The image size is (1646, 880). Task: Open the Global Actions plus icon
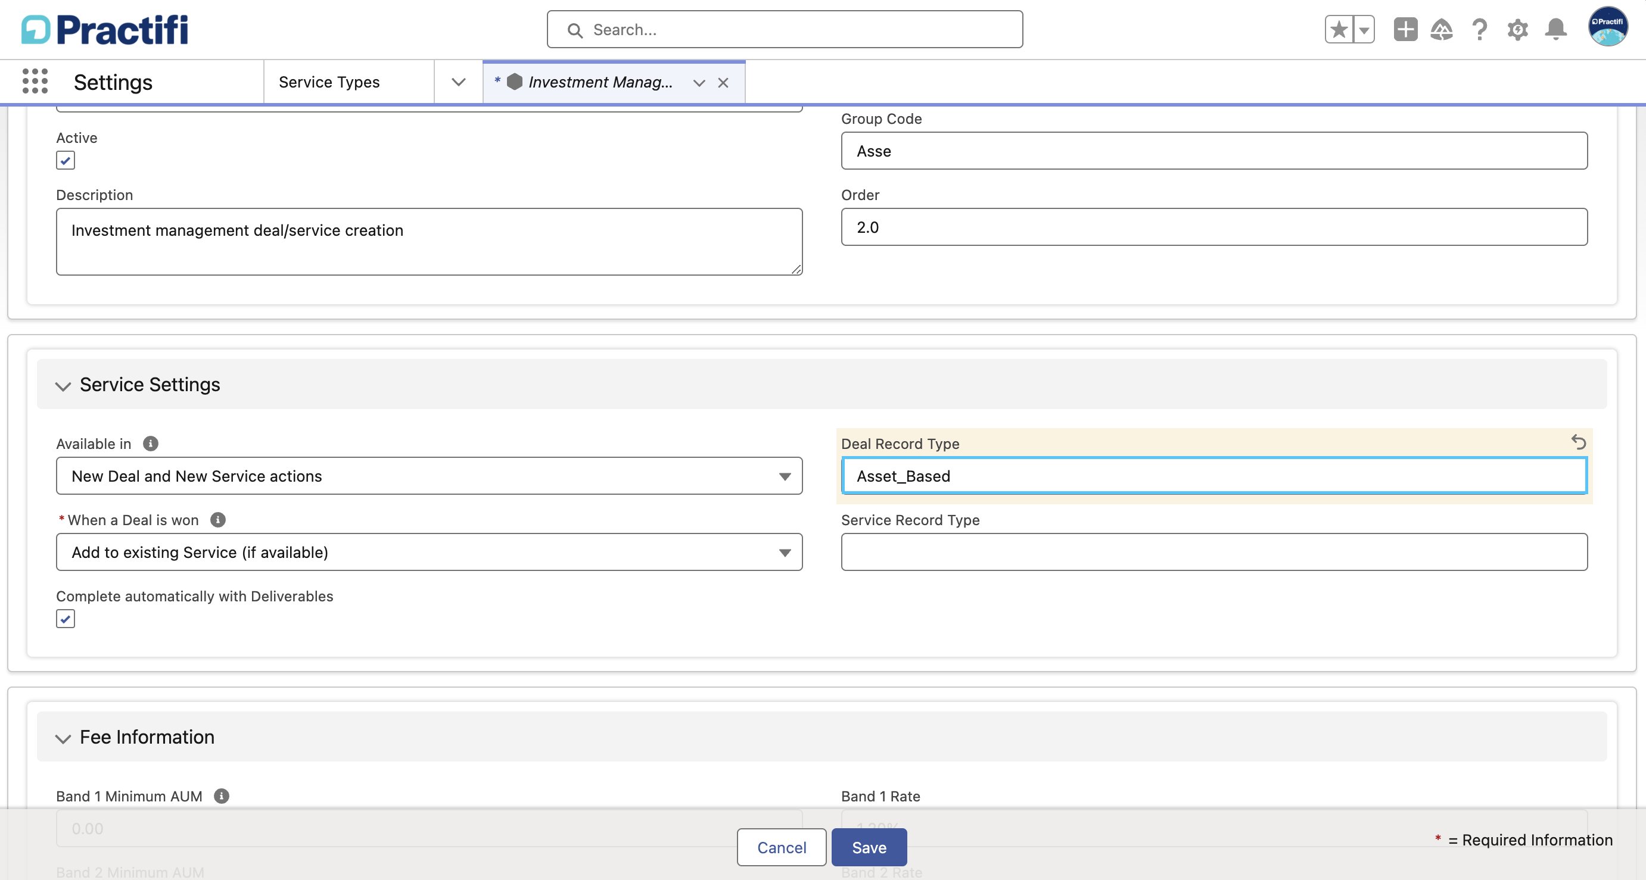1405,29
